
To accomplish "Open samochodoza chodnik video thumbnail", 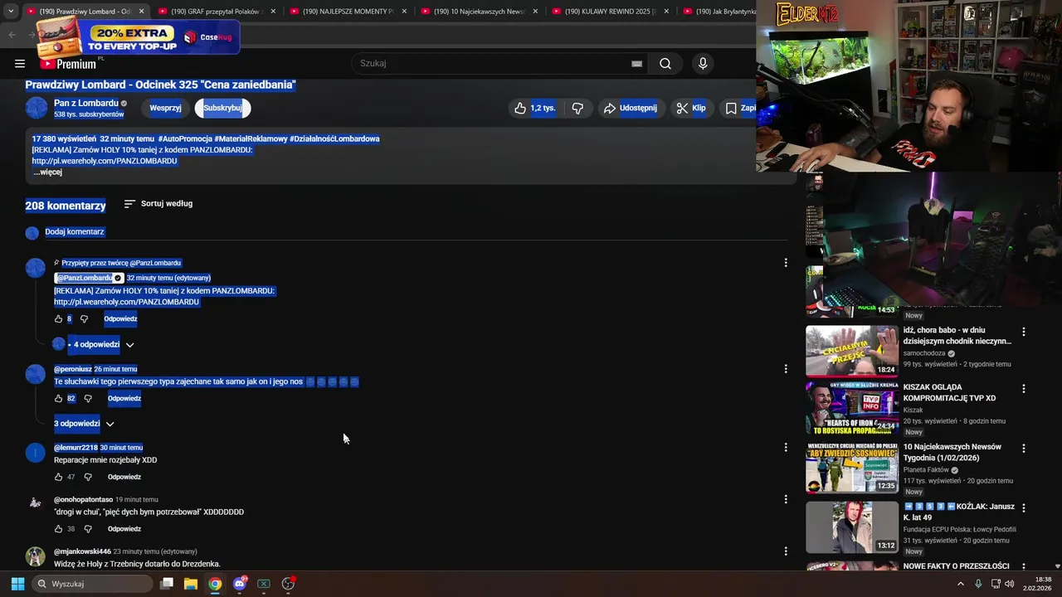I will (x=852, y=351).
